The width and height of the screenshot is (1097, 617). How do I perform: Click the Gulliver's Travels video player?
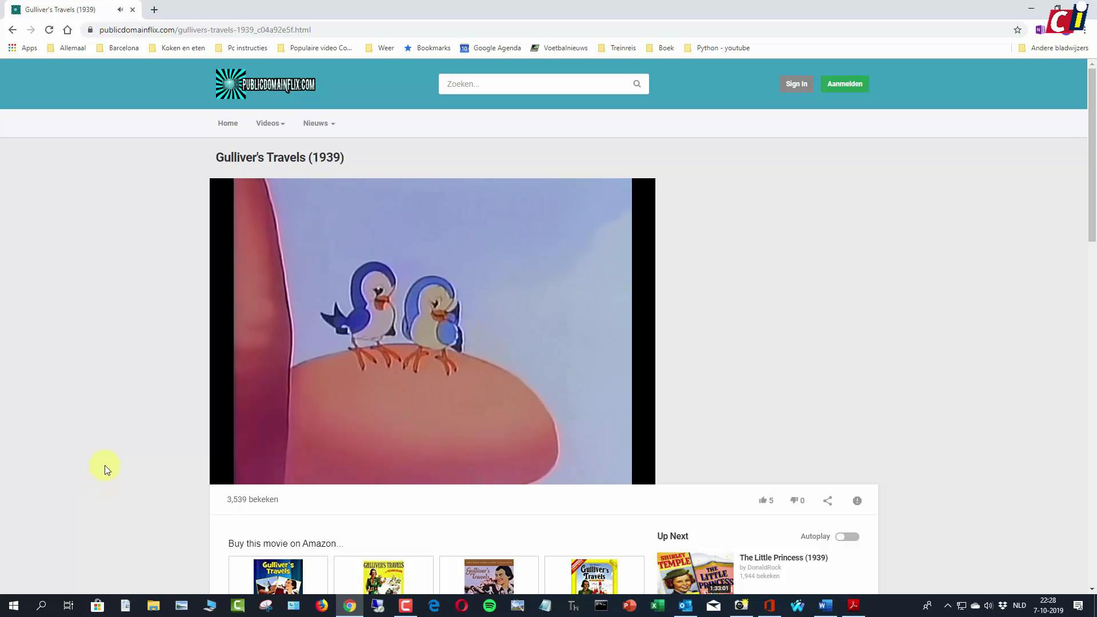pyautogui.click(x=433, y=331)
